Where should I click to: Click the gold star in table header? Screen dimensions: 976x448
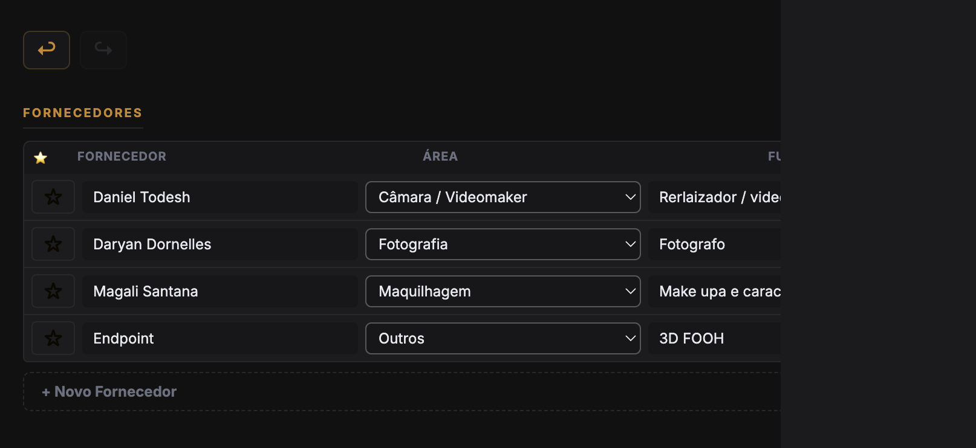click(x=41, y=158)
